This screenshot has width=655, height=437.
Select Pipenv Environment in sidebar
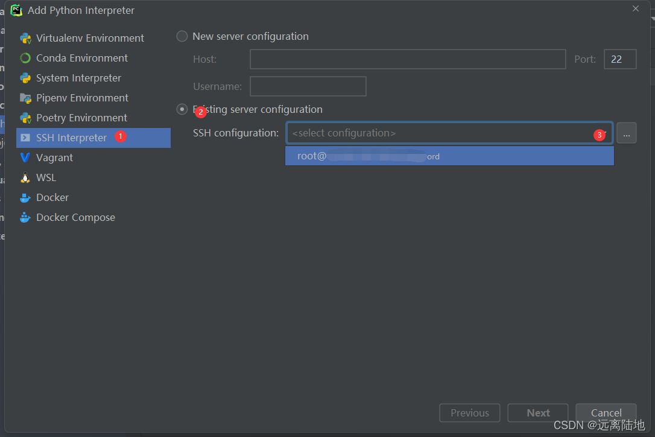pyautogui.click(x=93, y=98)
